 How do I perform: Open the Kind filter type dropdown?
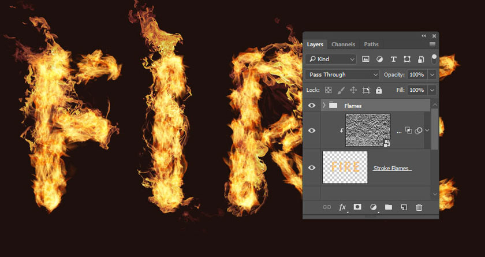tap(331, 59)
